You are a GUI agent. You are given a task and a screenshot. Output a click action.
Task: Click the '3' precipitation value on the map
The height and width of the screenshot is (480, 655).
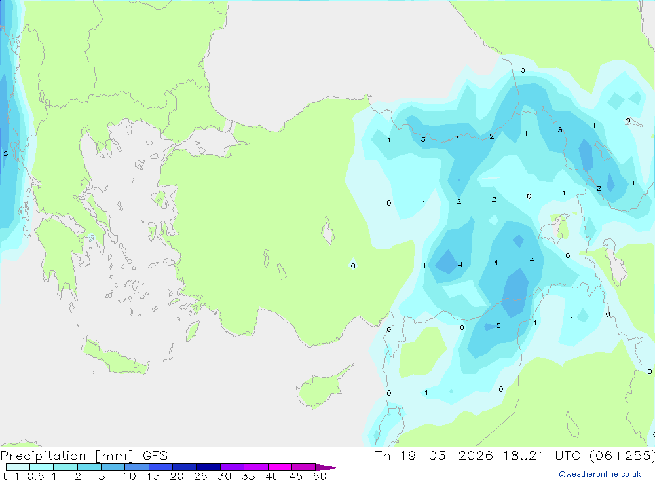423,139
